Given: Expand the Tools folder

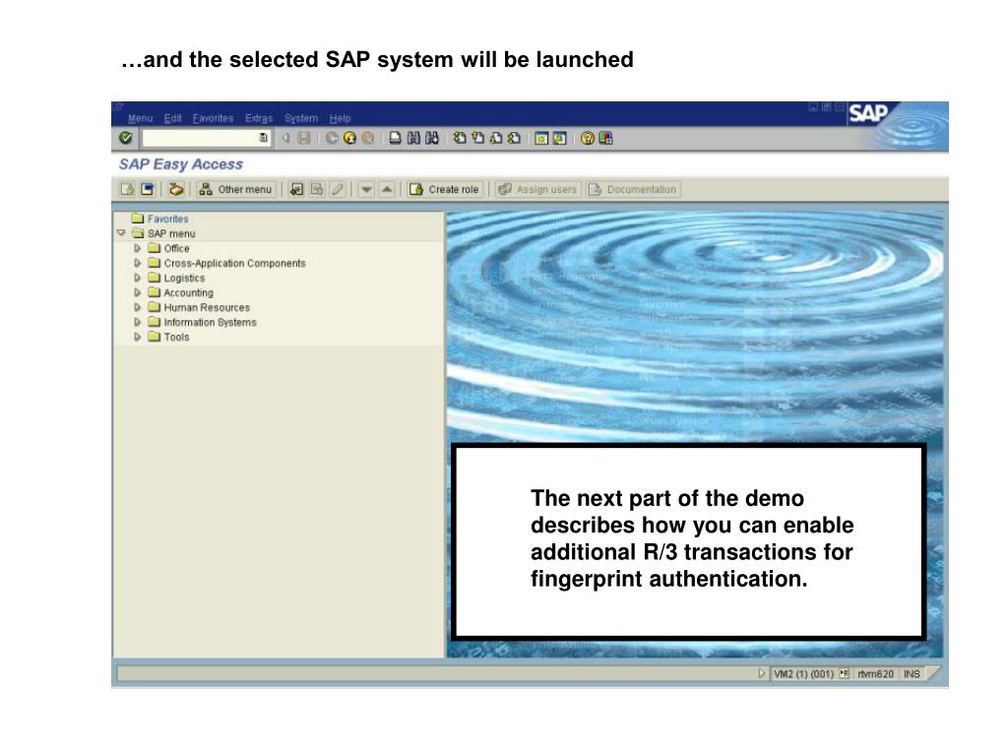Looking at the screenshot, I should (x=137, y=337).
